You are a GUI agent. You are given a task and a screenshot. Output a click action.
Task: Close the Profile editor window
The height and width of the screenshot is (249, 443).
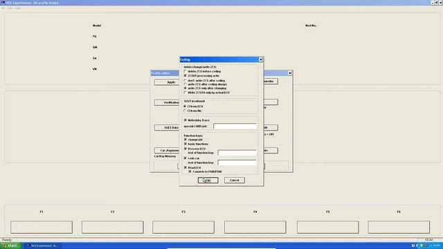(289, 73)
